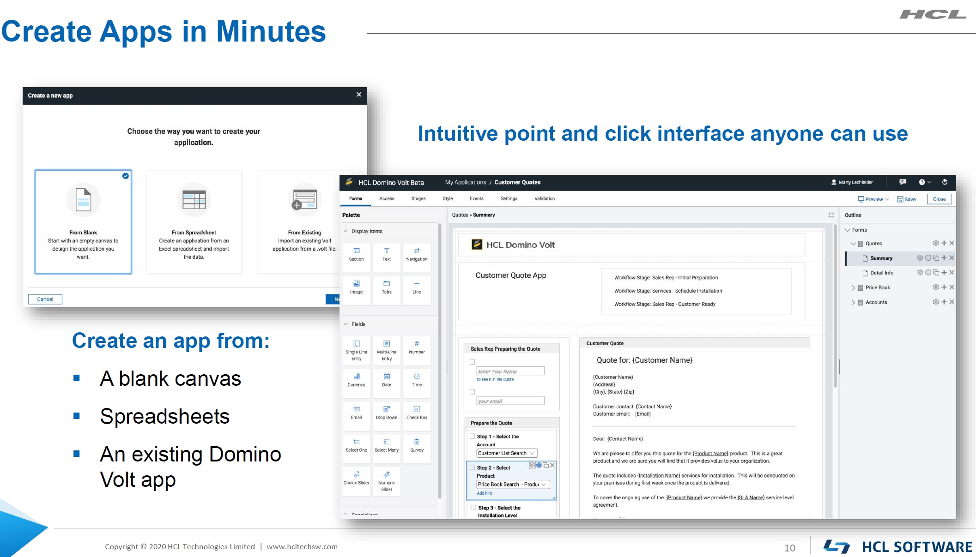
Task: Go to the Style tab
Action: coord(448,198)
